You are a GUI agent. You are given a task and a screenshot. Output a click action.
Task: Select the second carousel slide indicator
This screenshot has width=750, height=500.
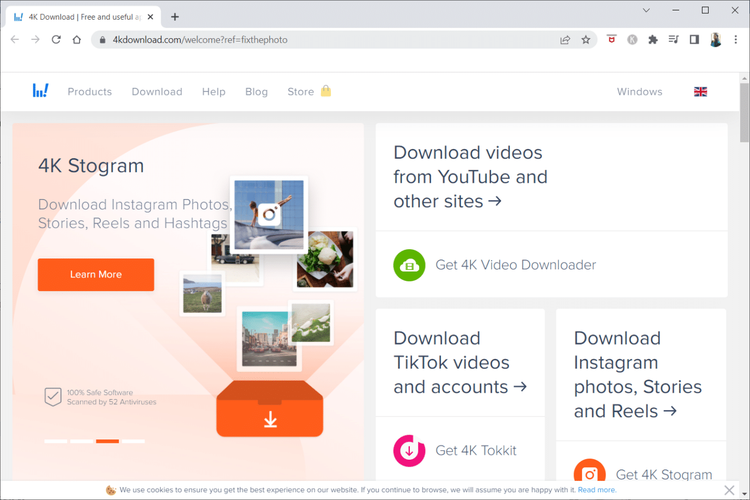click(x=82, y=441)
